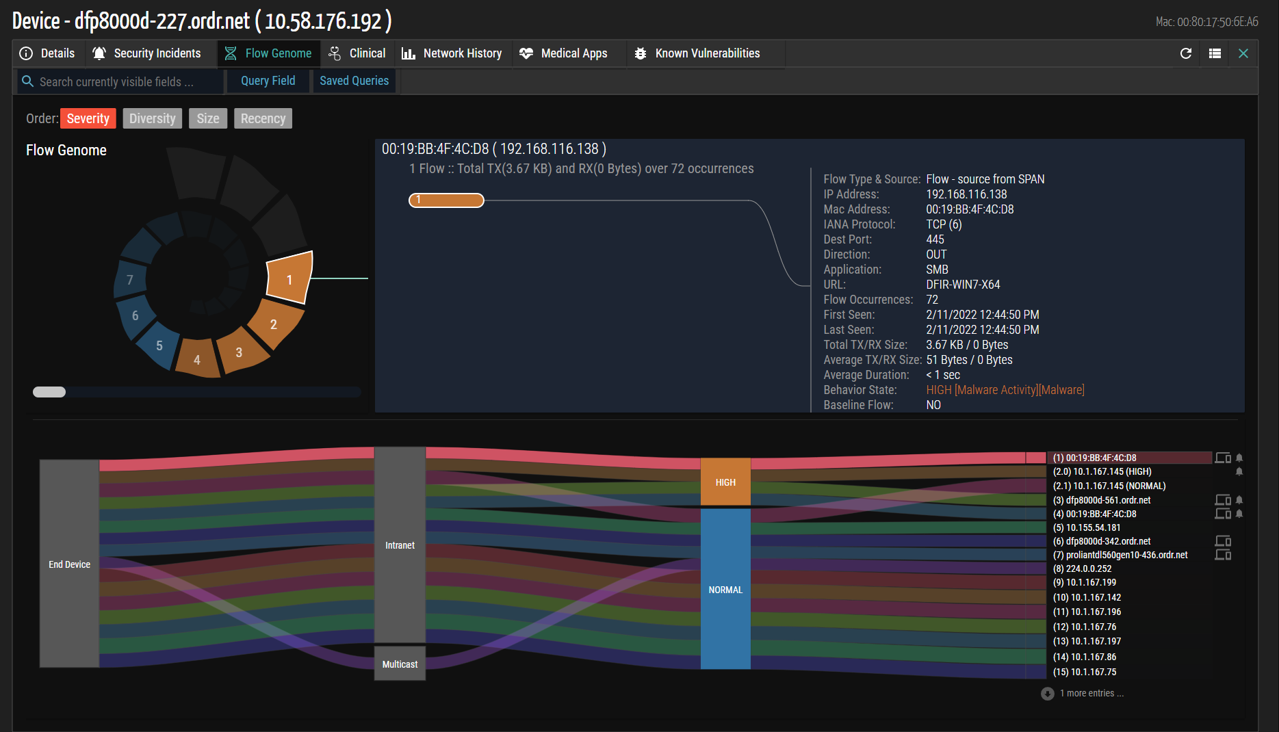The width and height of the screenshot is (1279, 732).
Task: Click the magnifier icon in search field
Action: click(x=28, y=81)
